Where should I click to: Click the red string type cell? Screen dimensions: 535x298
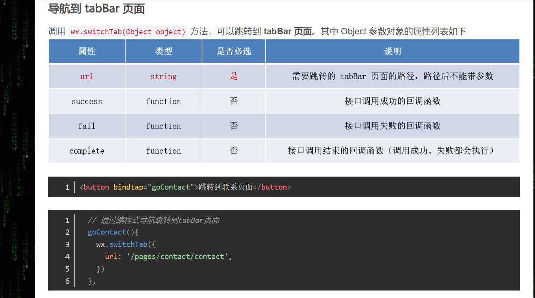click(164, 76)
